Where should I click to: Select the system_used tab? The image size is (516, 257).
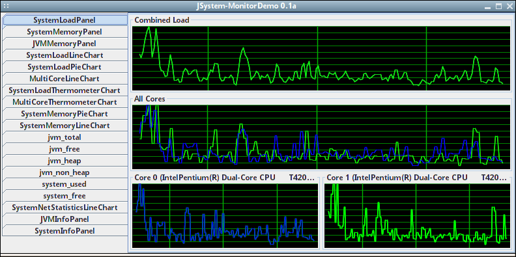65,184
